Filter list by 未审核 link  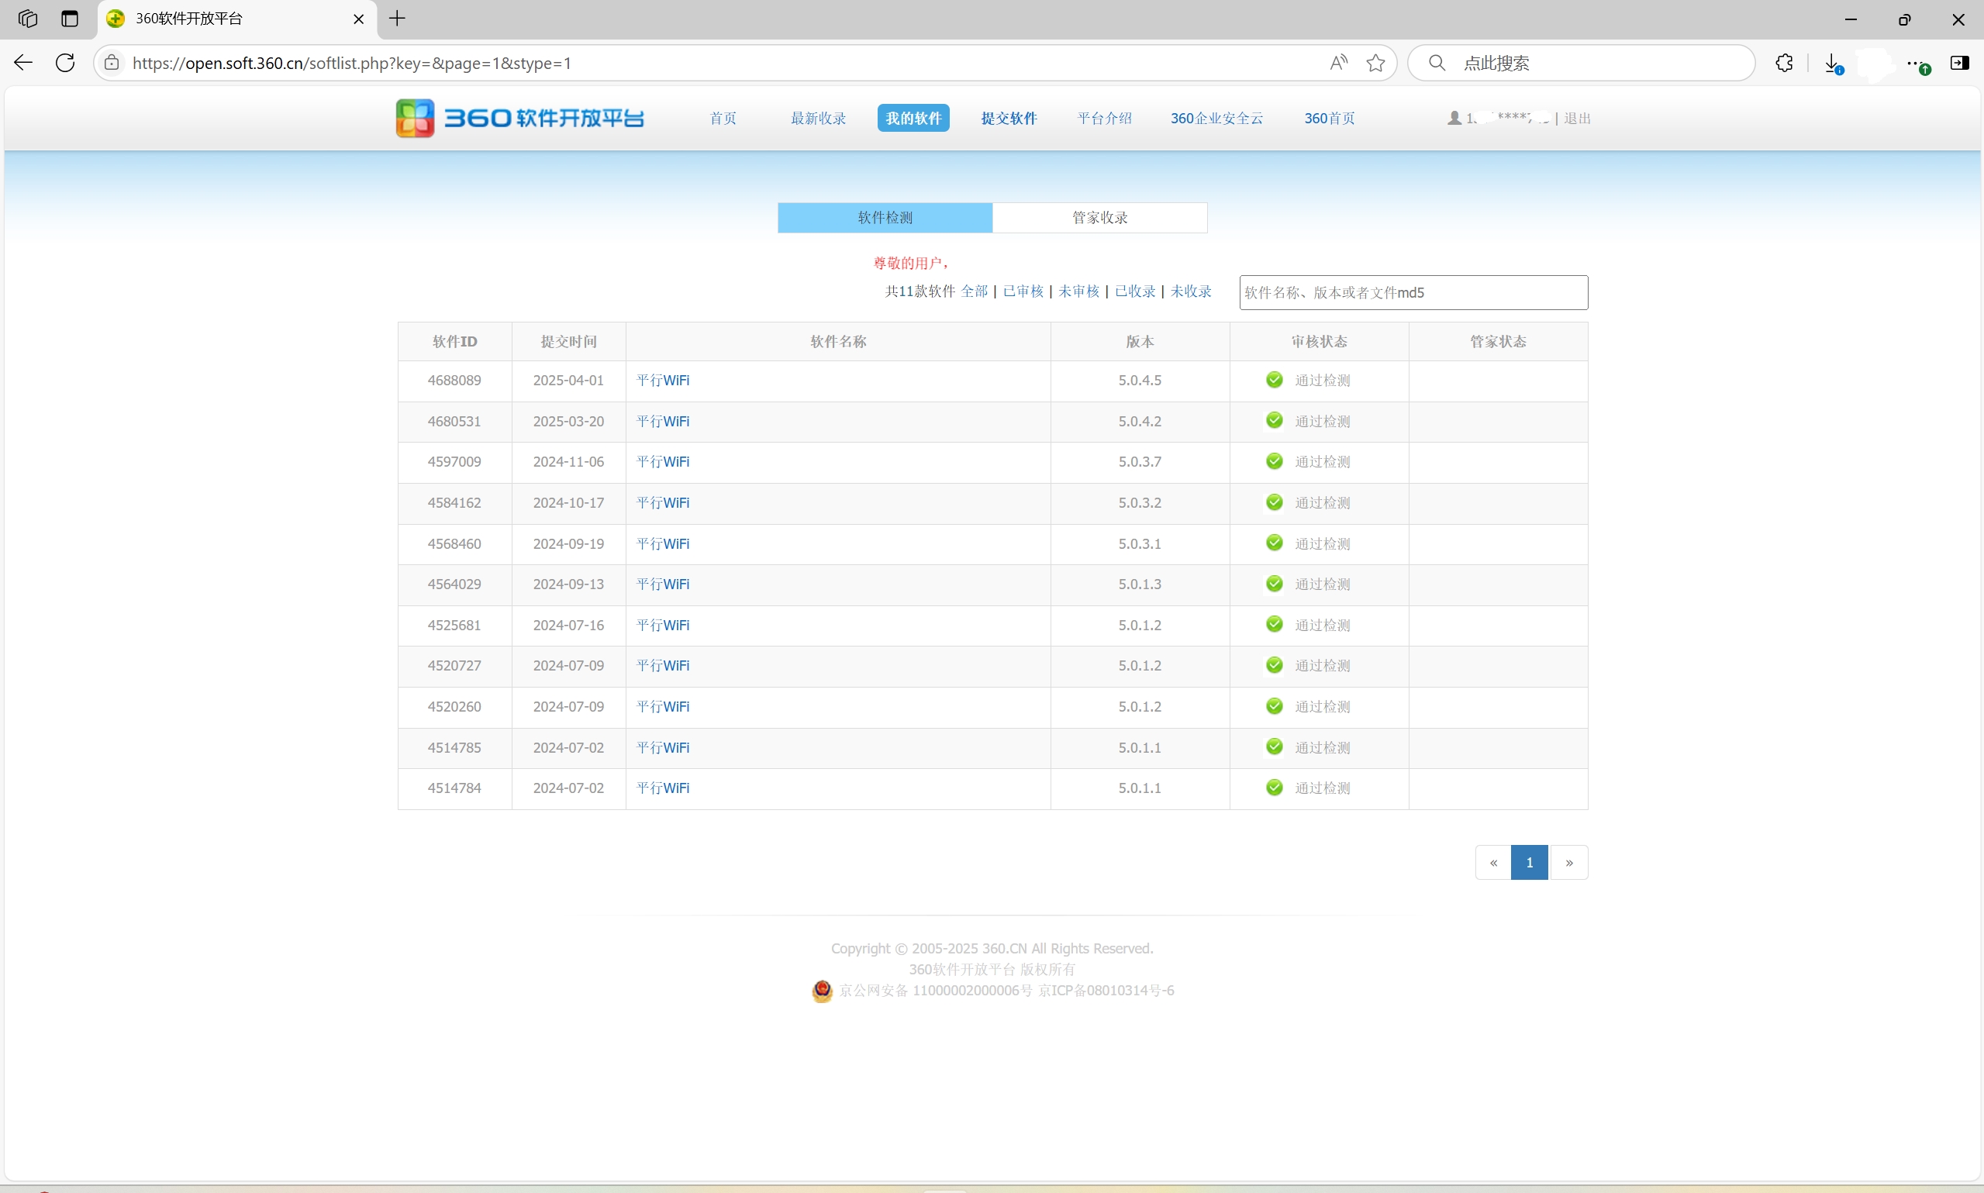(x=1078, y=291)
